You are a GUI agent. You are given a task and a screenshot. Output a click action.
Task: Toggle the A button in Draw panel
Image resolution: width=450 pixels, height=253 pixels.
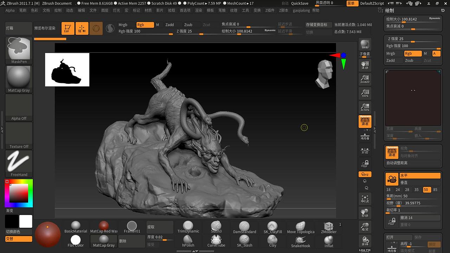[436, 53]
